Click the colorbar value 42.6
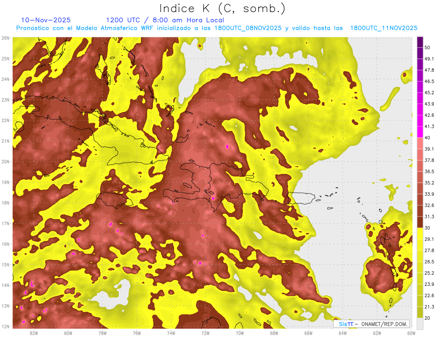 (429, 115)
